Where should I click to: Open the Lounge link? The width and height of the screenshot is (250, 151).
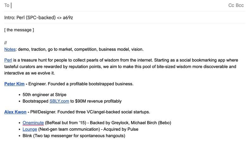[30, 129]
